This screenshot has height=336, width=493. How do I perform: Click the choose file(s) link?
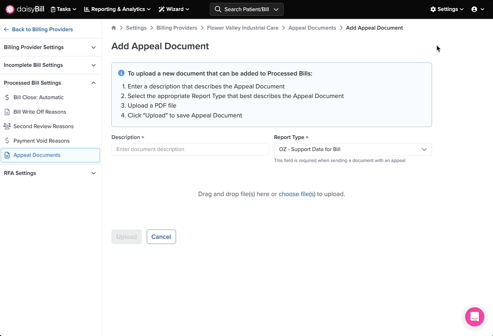click(x=297, y=194)
